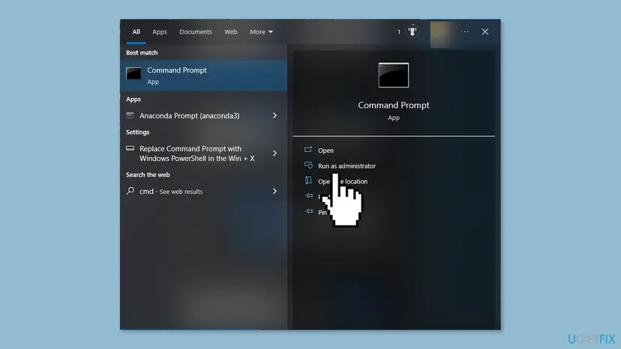The width and height of the screenshot is (621, 349).
Task: Click the first pin action icon
Action: point(308,195)
